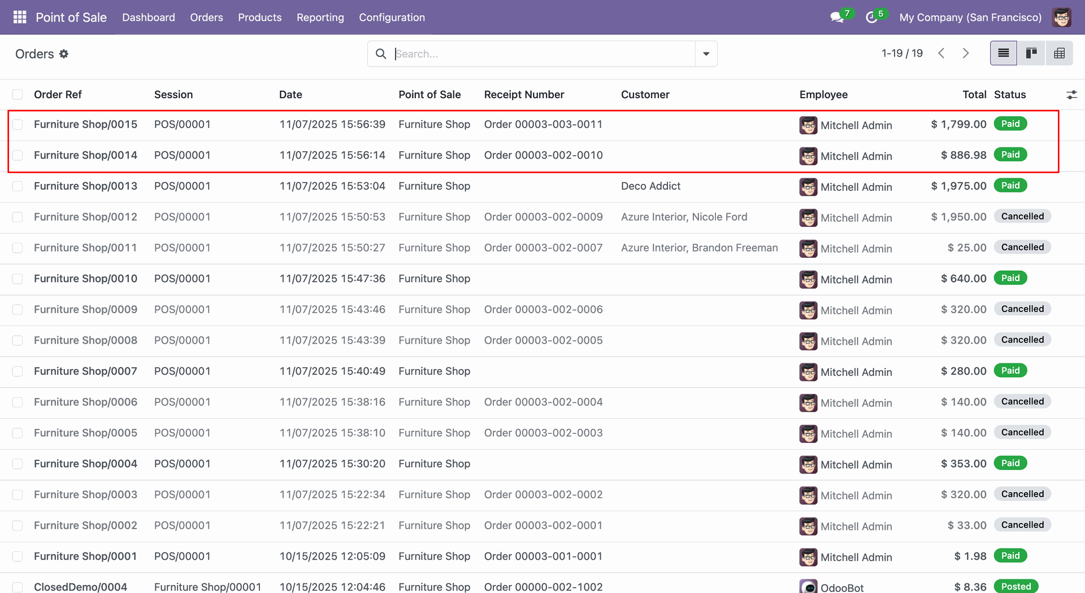Viewport: 1085px width, 593px height.
Task: Click the gear icon next to Orders
Action: point(64,54)
